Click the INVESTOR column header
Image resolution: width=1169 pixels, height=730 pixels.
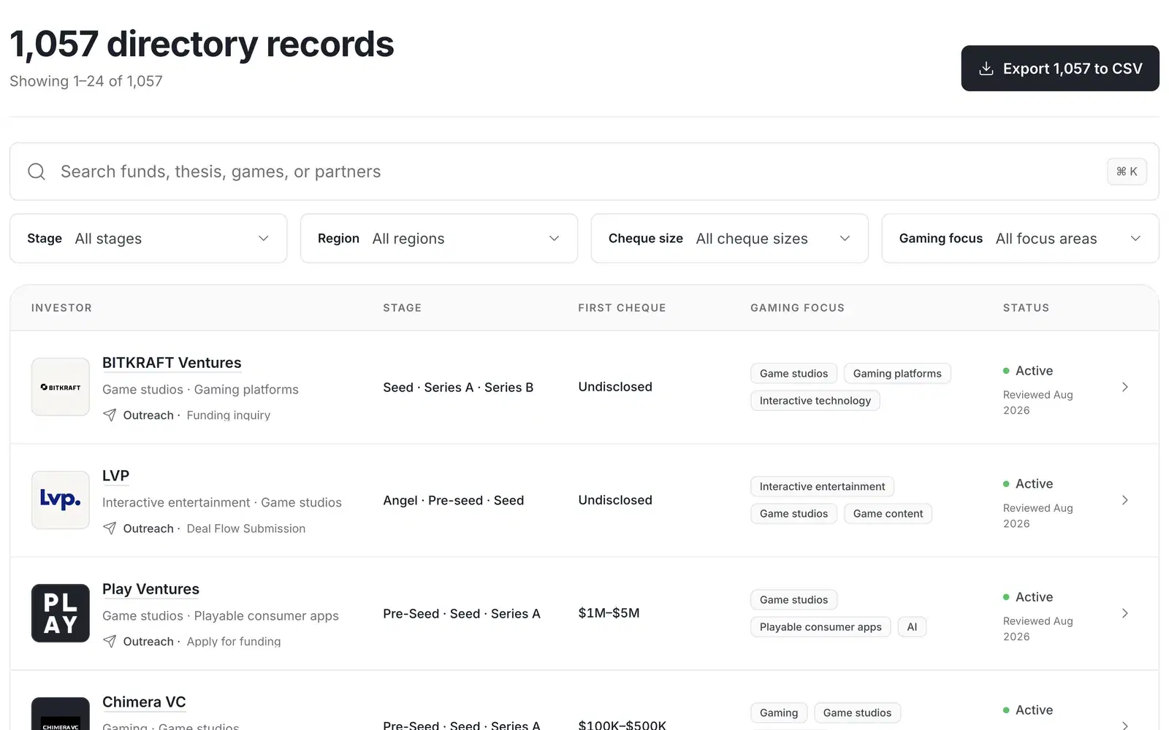coord(61,308)
